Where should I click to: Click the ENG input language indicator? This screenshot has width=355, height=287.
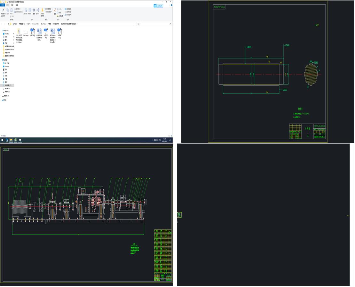160,140
